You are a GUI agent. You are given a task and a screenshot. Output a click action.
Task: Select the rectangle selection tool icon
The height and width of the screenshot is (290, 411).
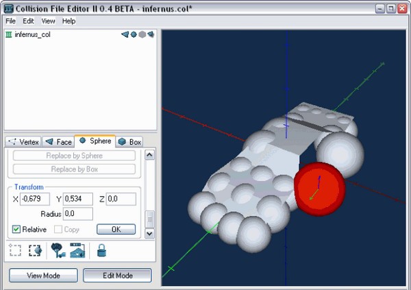tap(15, 250)
